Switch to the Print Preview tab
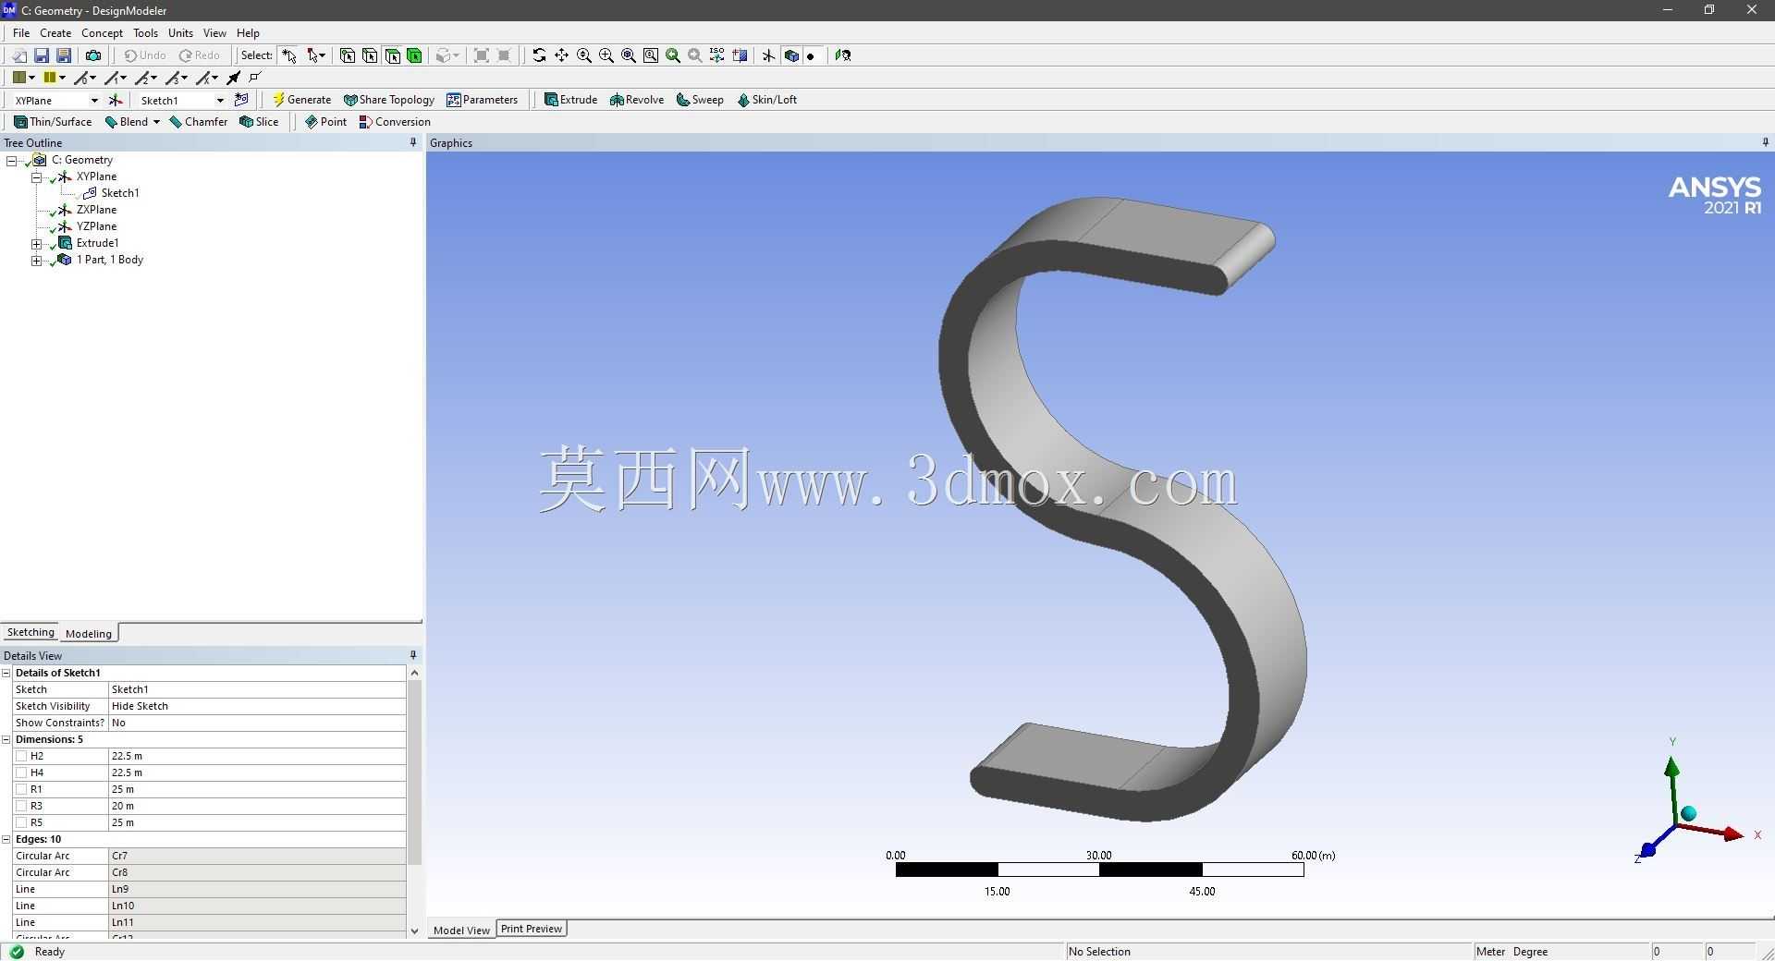 tap(532, 929)
